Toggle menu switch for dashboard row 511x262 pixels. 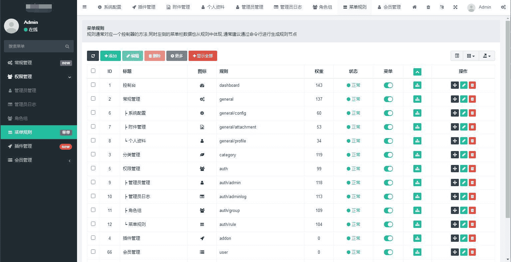point(388,85)
